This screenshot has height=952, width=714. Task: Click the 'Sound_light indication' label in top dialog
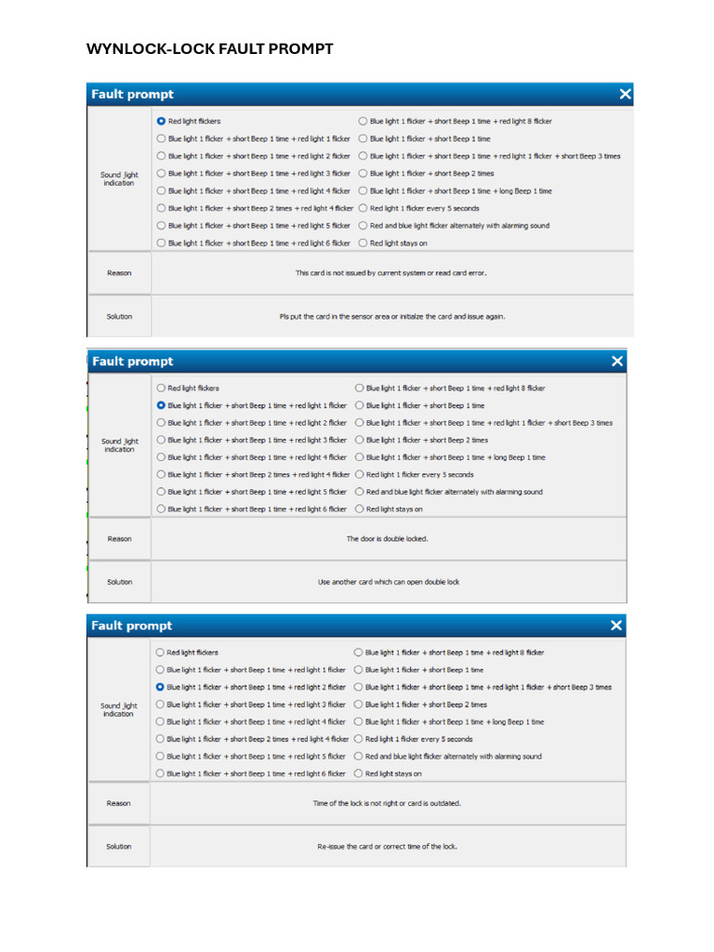click(x=119, y=178)
